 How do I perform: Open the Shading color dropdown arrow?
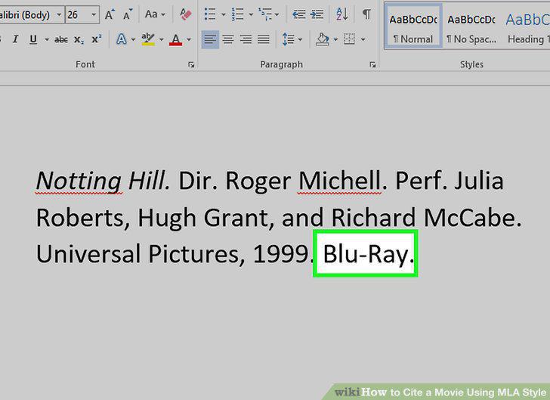click(335, 39)
